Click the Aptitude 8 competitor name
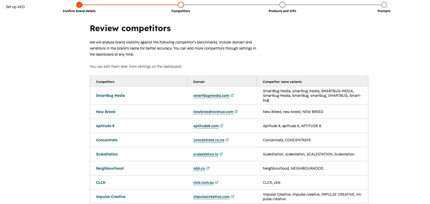The width and height of the screenshot is (430, 204). [x=105, y=126]
